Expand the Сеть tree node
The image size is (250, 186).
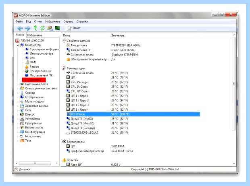[17, 110]
